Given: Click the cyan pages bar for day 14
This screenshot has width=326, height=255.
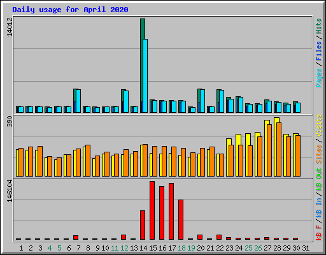Looking at the screenshot, I should 145,76.
